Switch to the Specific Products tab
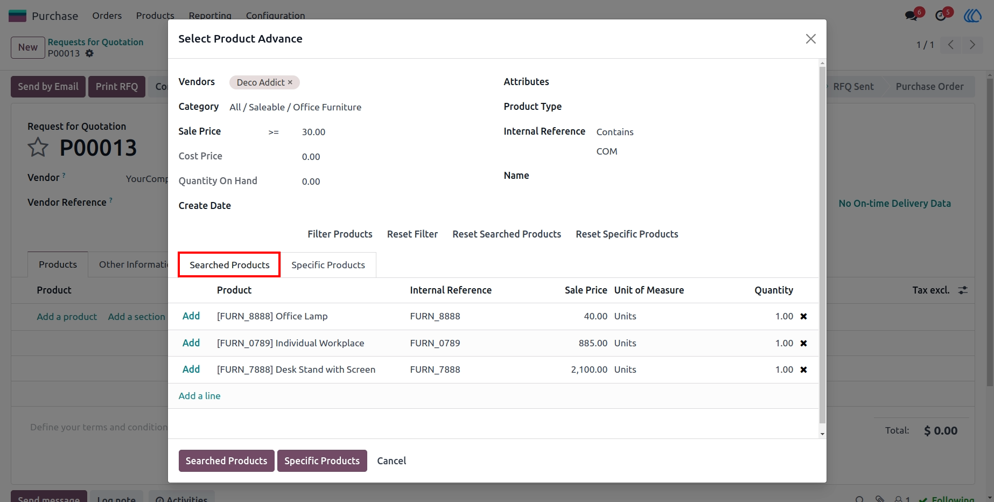 click(x=328, y=264)
